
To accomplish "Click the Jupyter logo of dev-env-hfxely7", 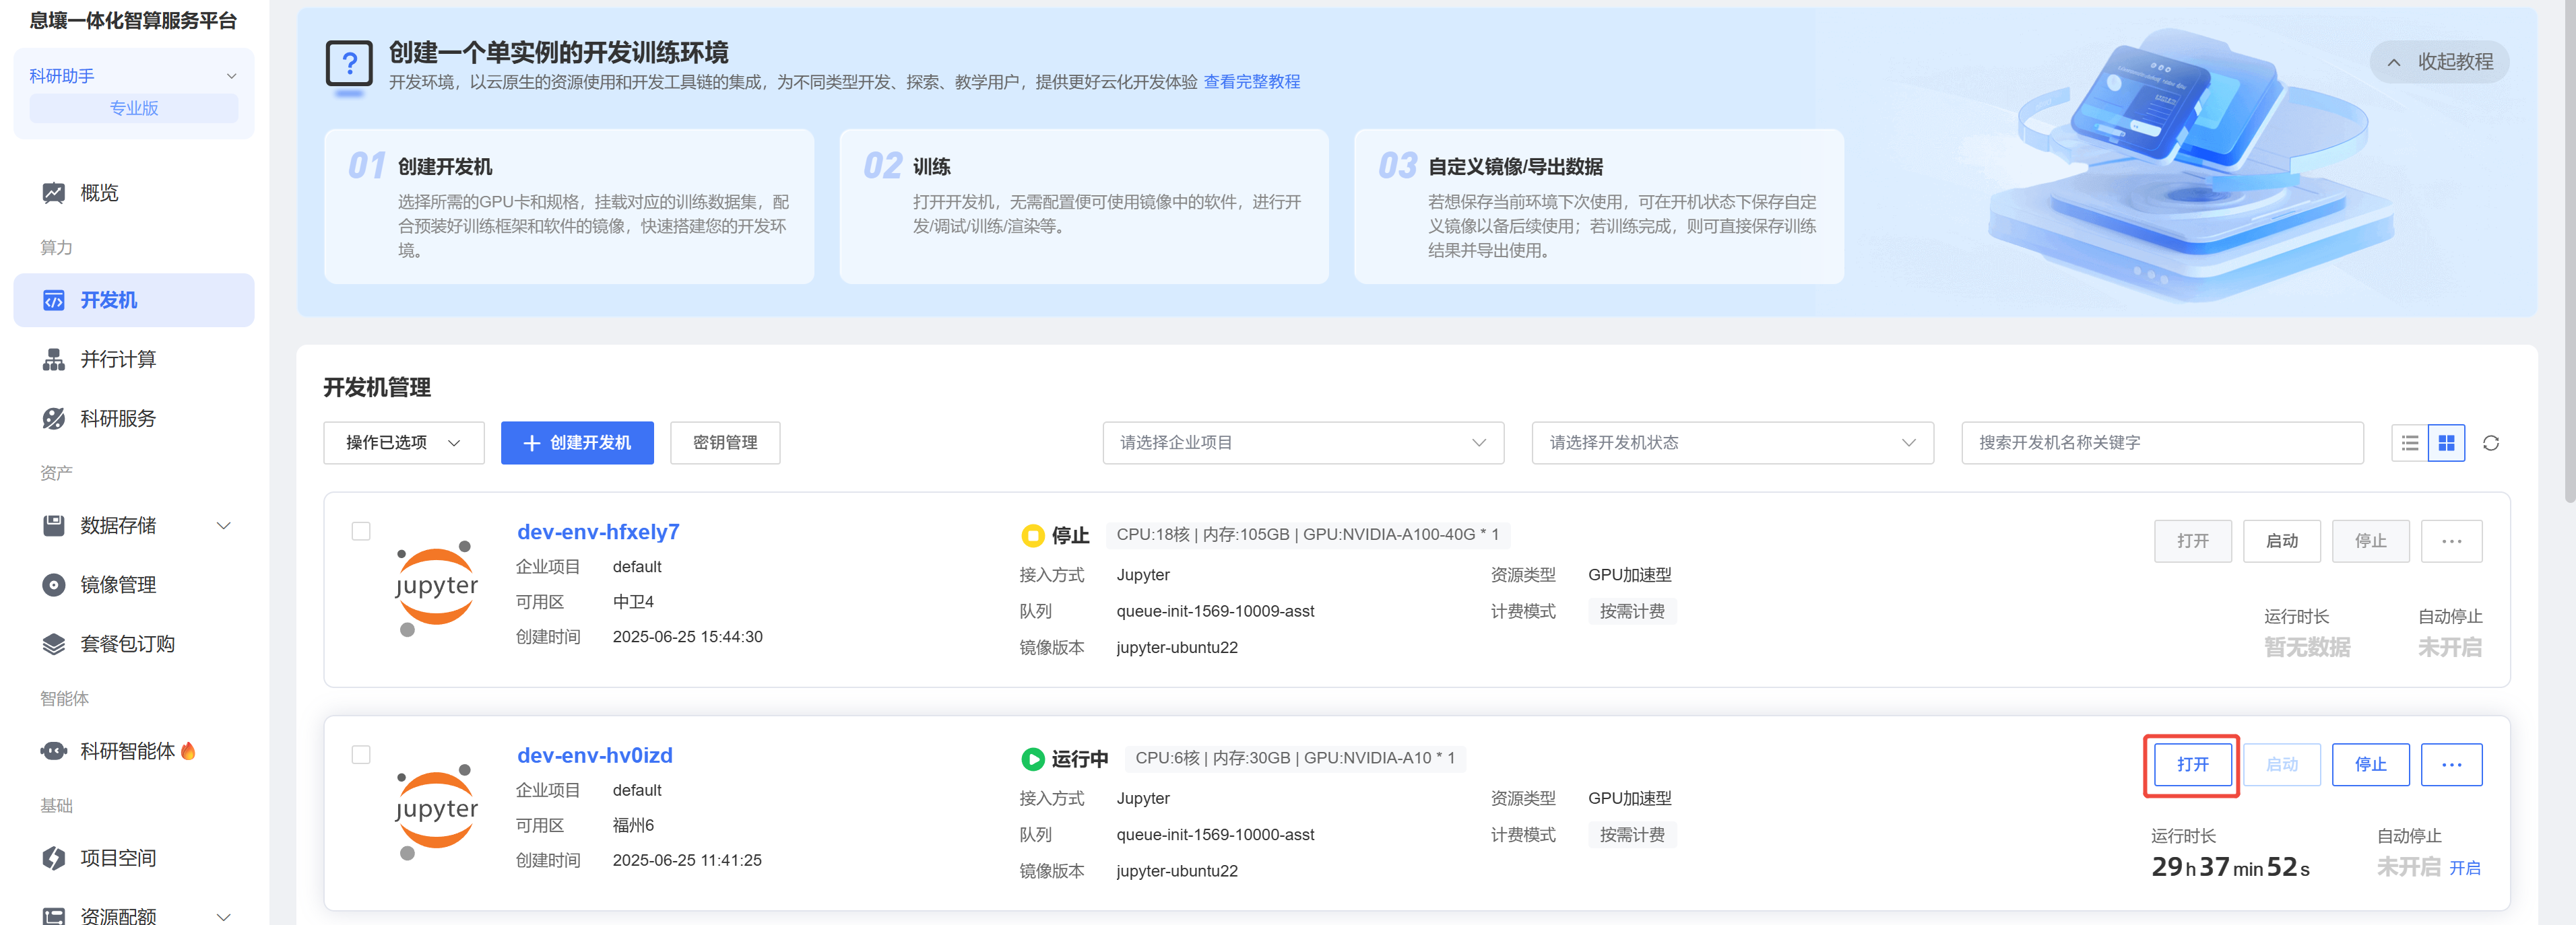I will tap(436, 587).
